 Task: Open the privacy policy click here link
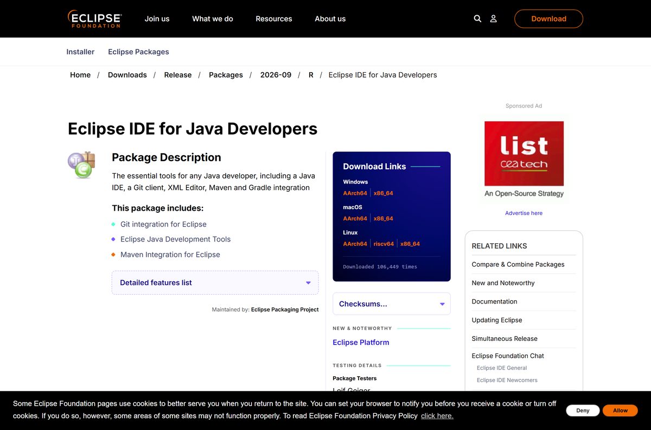click(x=437, y=416)
